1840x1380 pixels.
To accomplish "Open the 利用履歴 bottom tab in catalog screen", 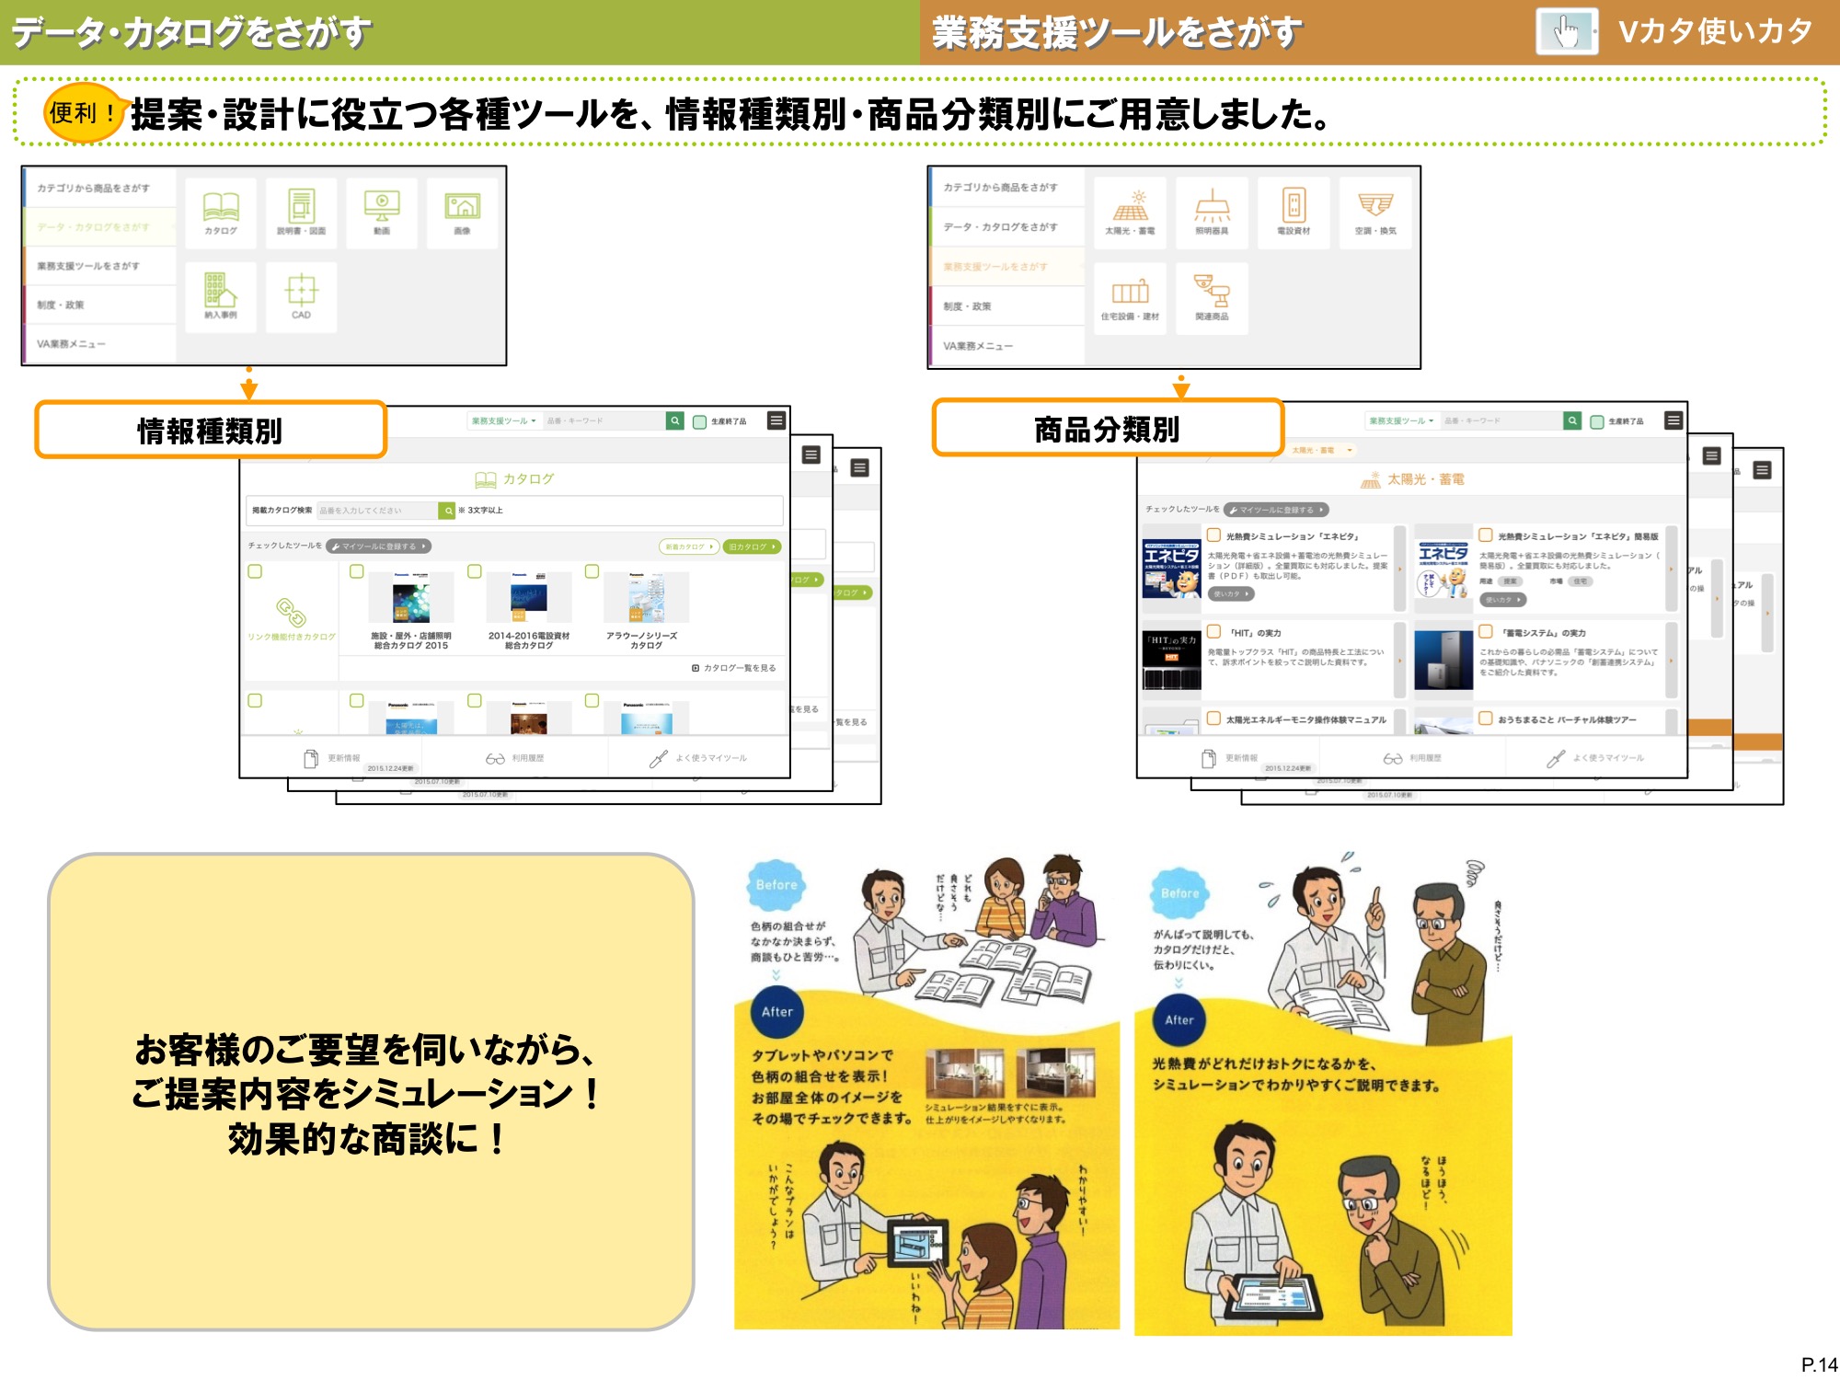I will (515, 758).
